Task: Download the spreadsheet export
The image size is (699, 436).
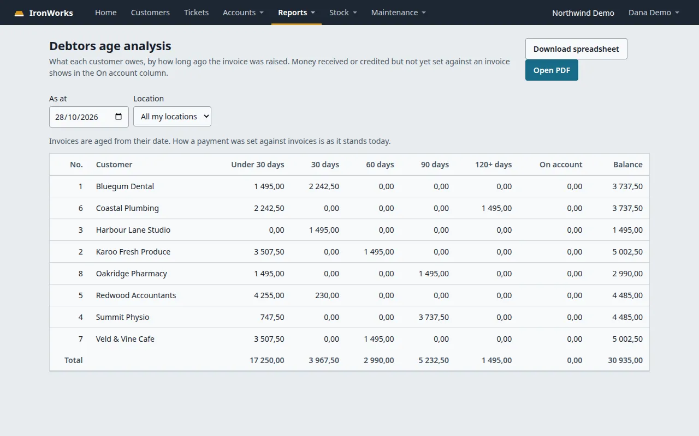Action: tap(576, 49)
